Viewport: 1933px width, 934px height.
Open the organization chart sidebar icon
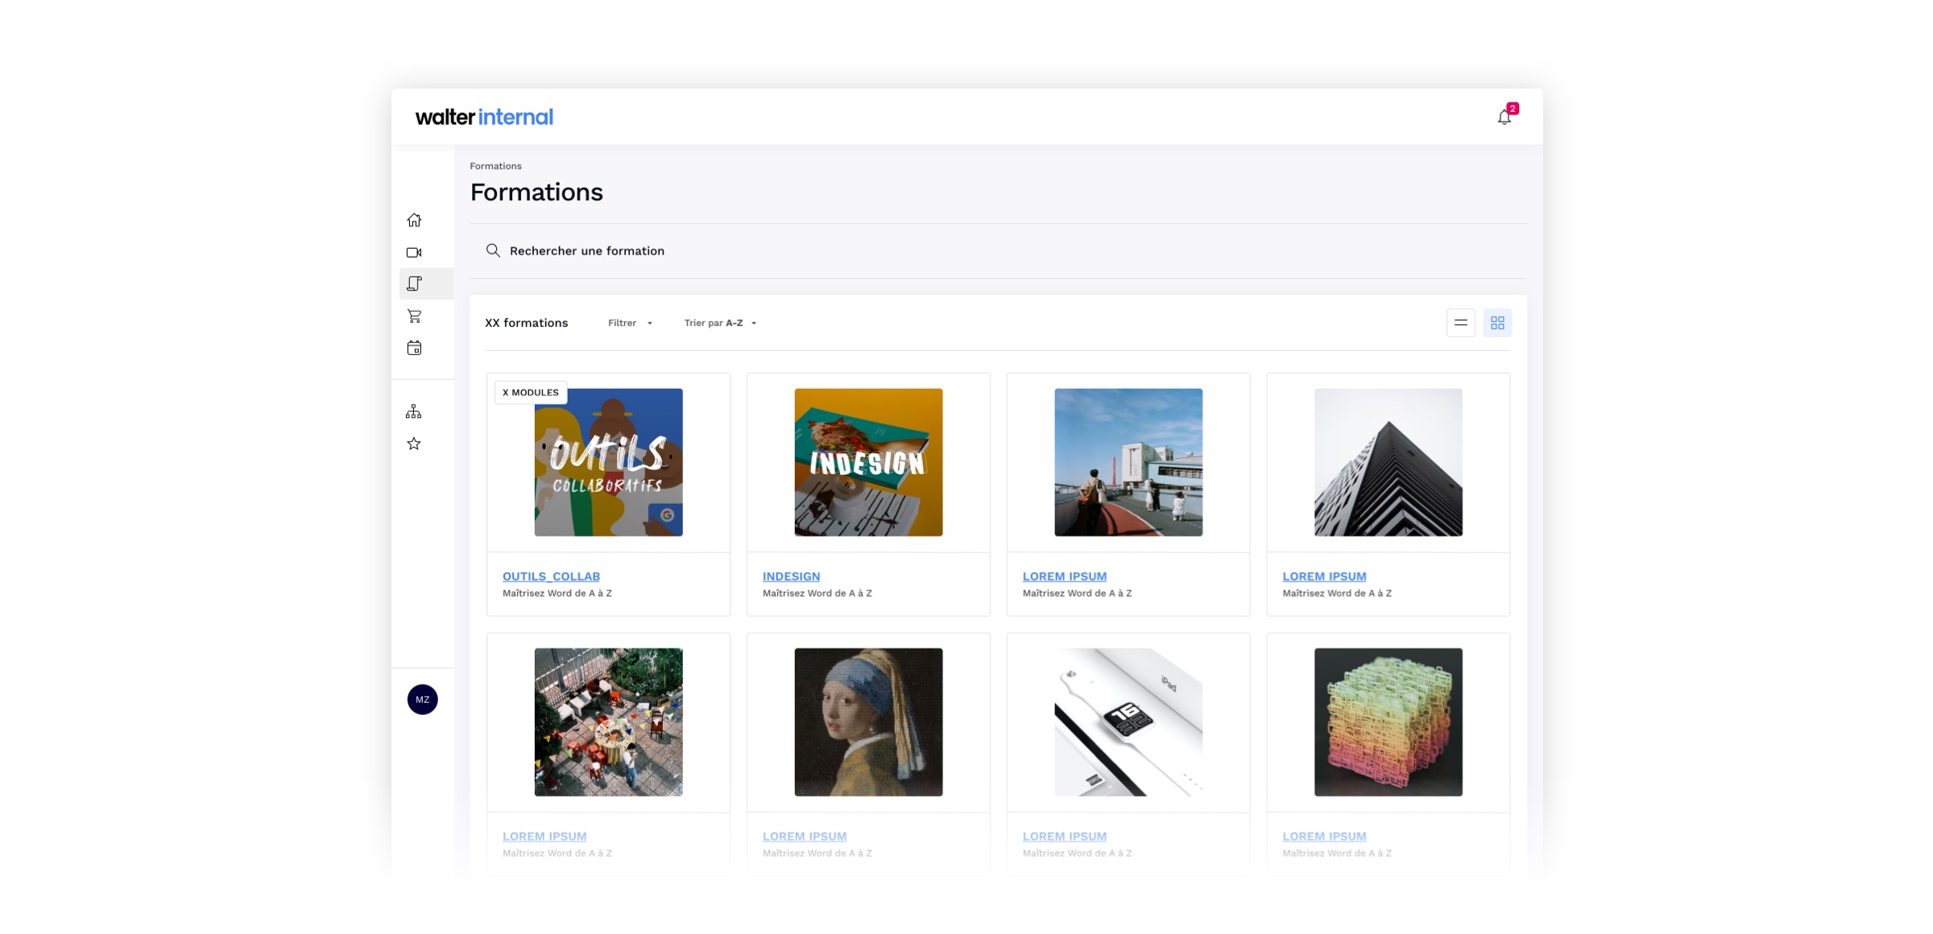pos(413,411)
